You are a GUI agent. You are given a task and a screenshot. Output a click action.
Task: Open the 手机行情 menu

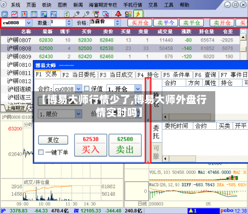[x=132, y=5]
